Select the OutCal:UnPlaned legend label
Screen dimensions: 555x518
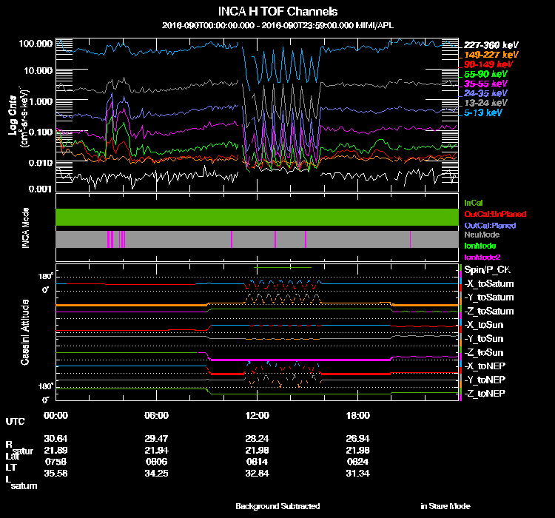click(490, 213)
